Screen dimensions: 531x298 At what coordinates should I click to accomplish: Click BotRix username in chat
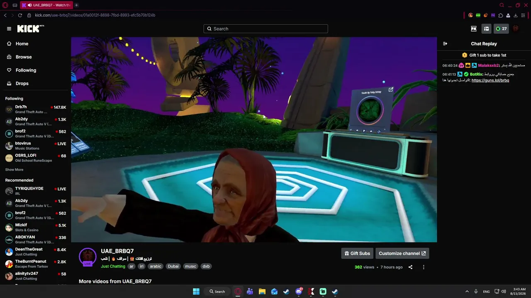pos(476,74)
